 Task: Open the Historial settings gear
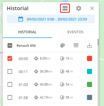point(79,8)
